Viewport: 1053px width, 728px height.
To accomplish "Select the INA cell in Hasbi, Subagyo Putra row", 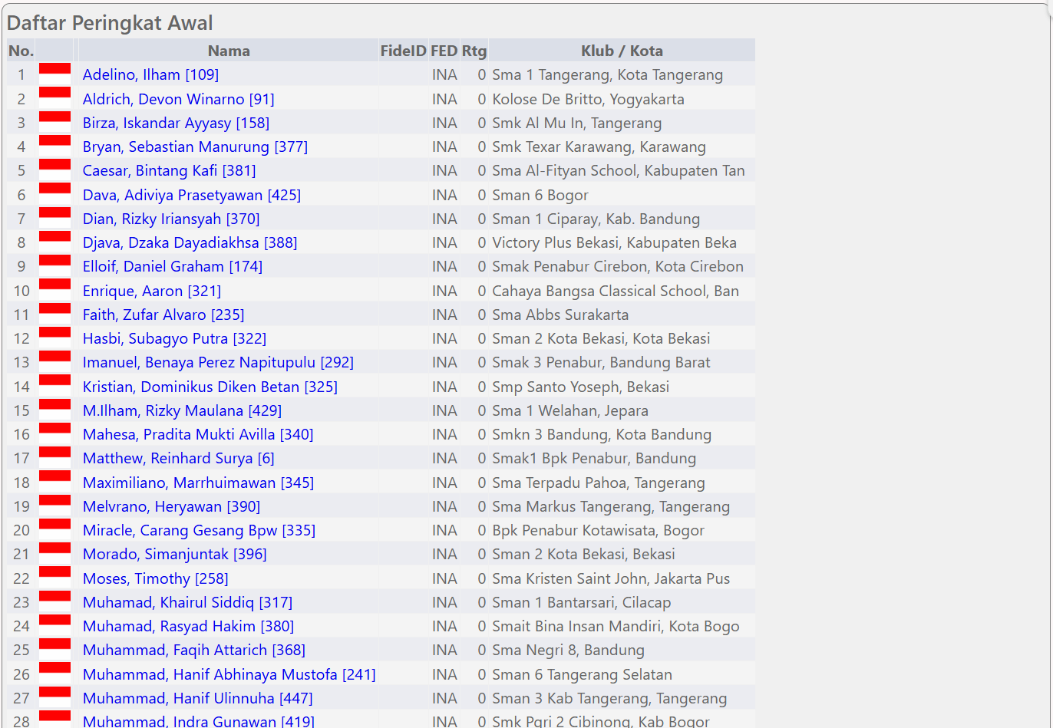I will [444, 338].
